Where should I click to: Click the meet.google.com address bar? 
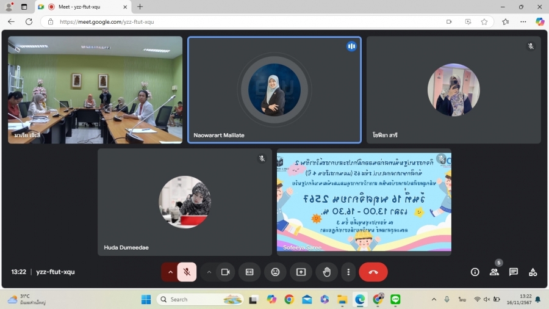tap(244, 21)
